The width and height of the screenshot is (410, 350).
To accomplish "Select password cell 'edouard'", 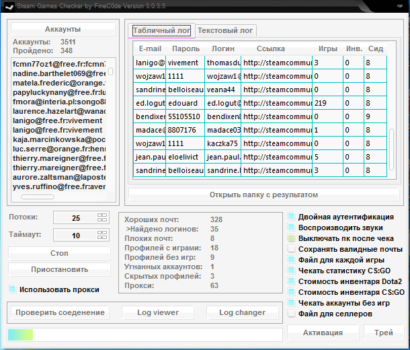I will coord(186,103).
